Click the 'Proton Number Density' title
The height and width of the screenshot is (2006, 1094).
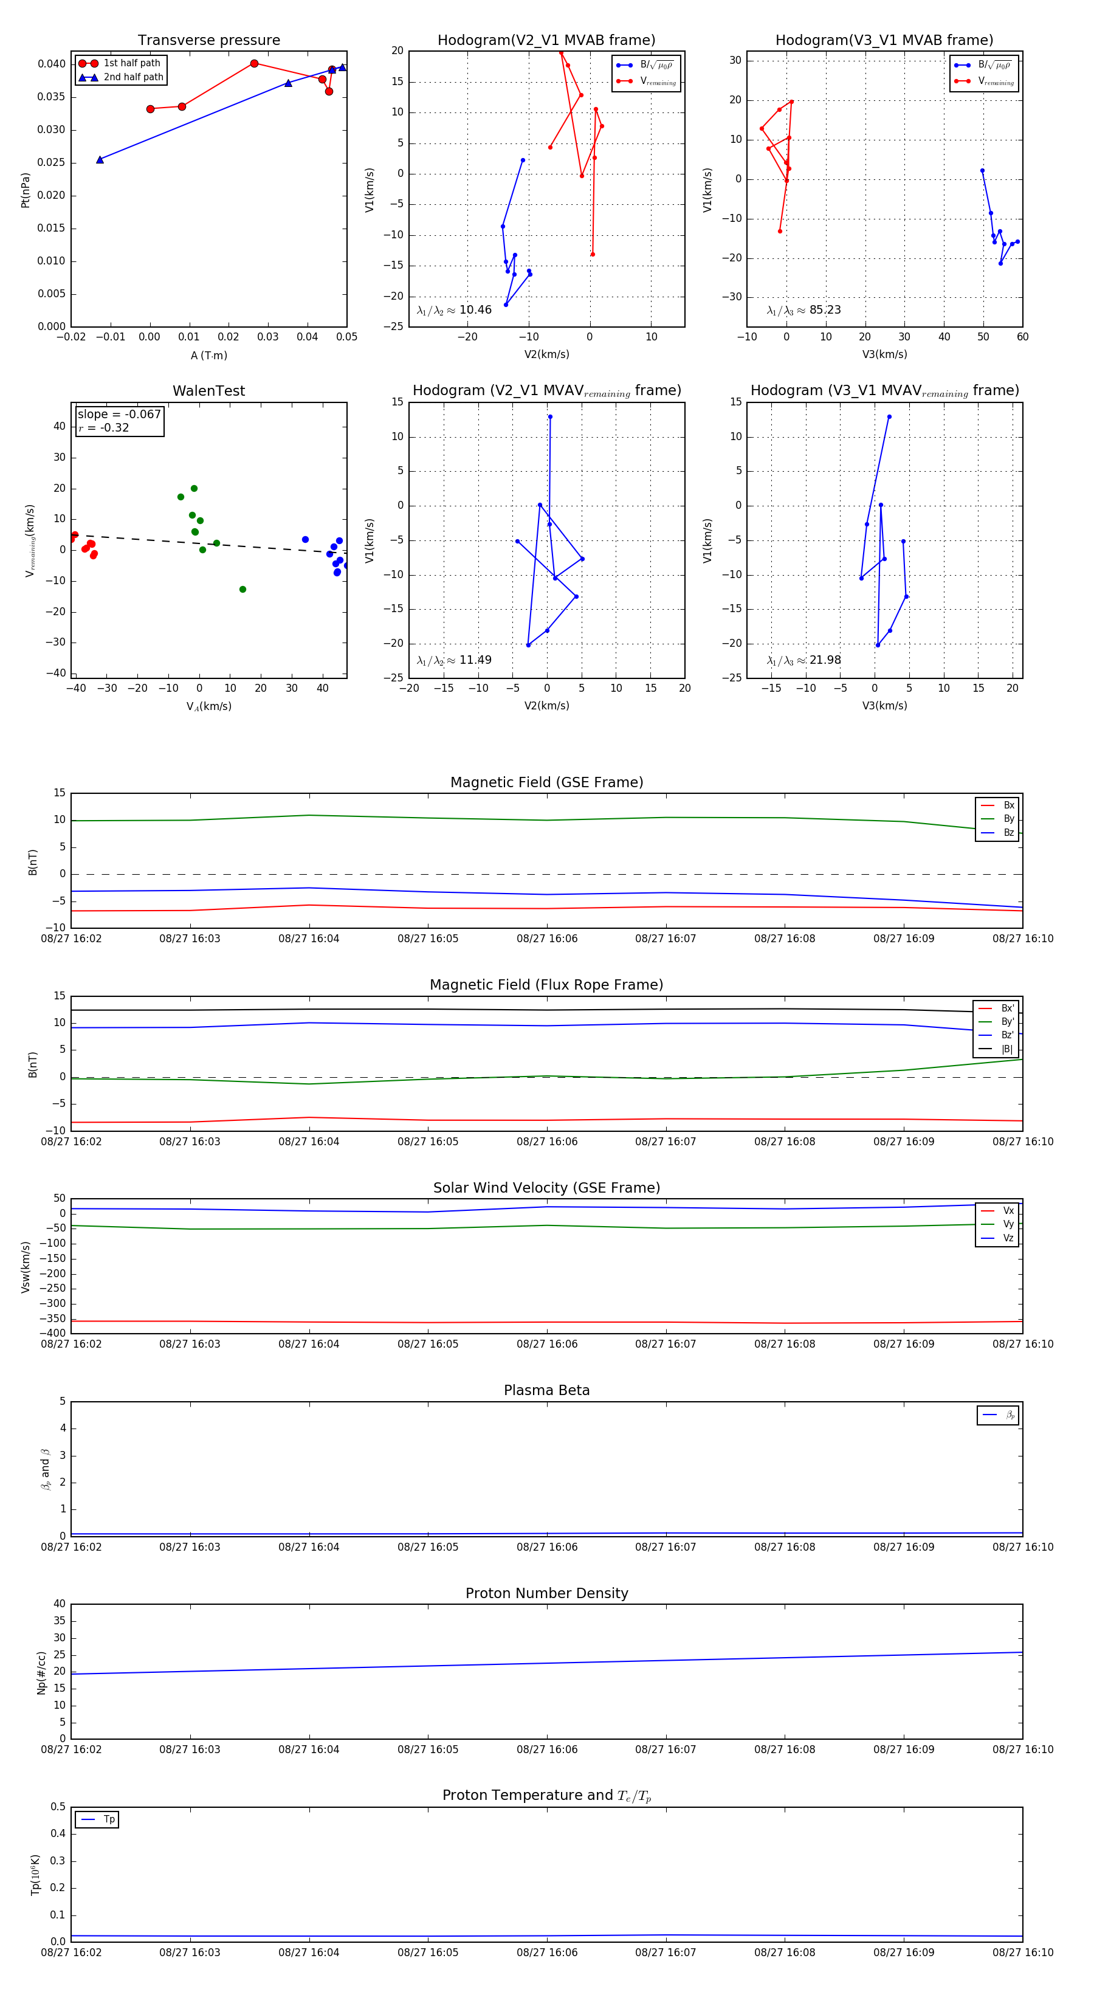[x=546, y=1593]
